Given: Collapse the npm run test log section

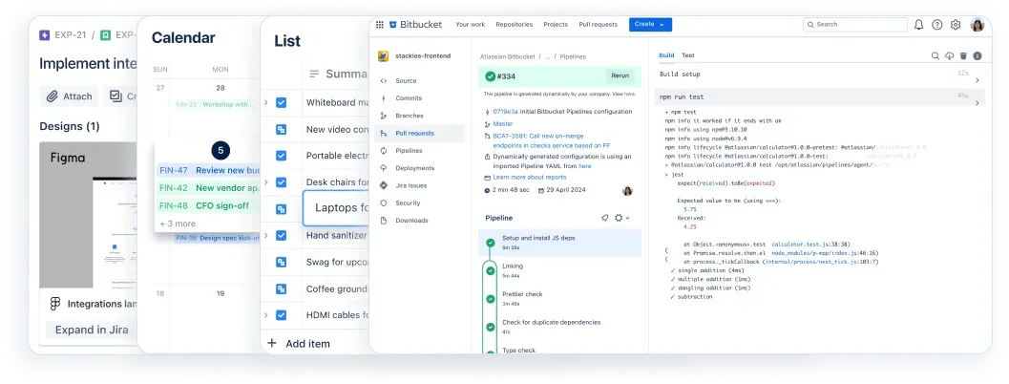Looking at the screenshot, I should (977, 103).
